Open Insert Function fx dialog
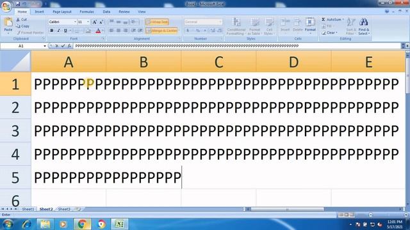This screenshot has height=230, width=410. click(x=69, y=46)
